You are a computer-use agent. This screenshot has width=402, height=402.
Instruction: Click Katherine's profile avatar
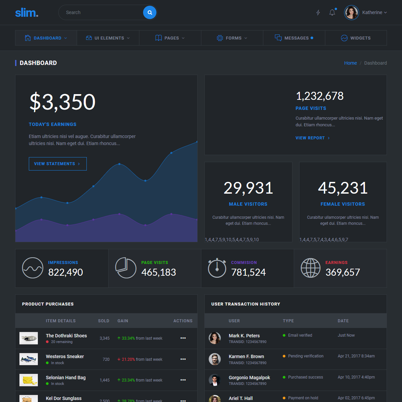pos(351,12)
